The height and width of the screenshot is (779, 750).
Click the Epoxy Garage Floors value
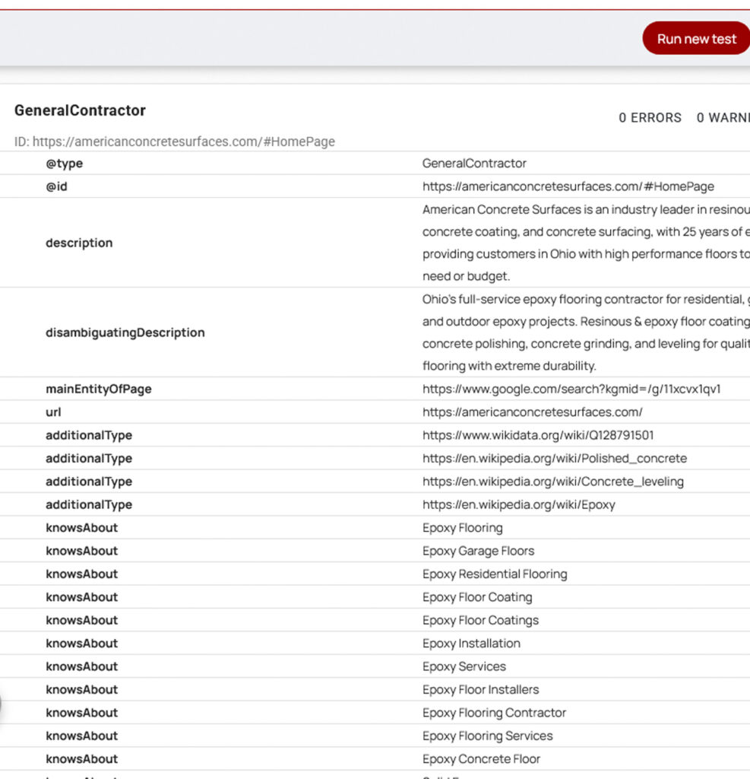[478, 551]
